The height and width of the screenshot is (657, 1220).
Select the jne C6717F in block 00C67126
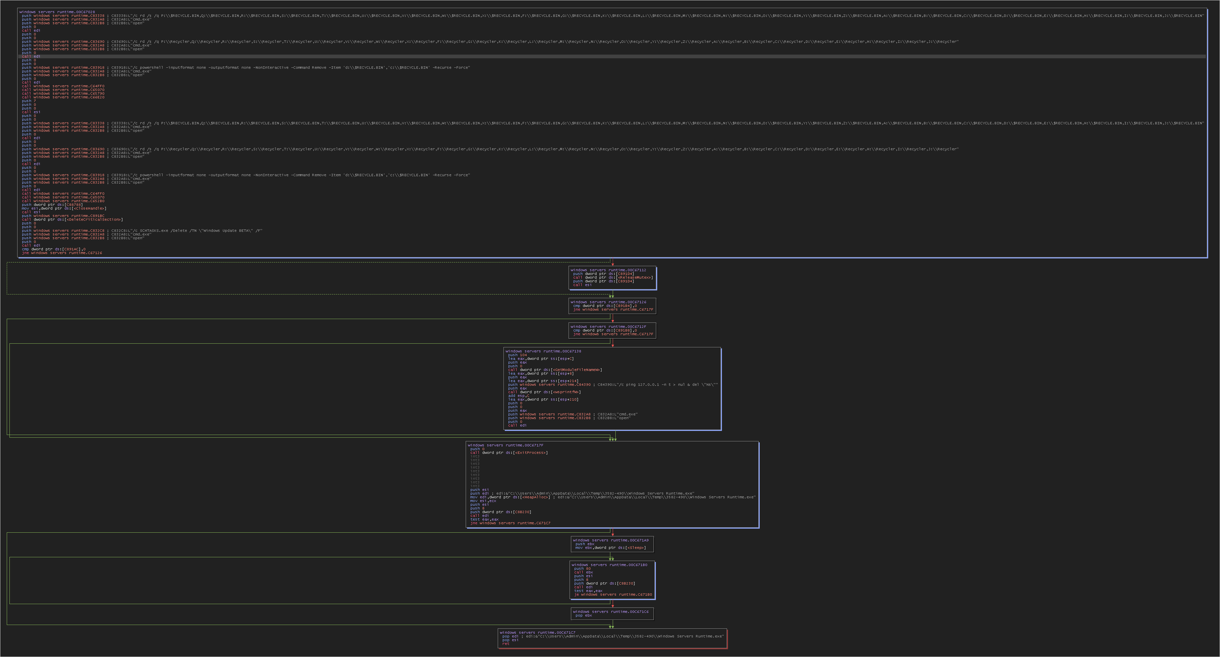tap(613, 310)
